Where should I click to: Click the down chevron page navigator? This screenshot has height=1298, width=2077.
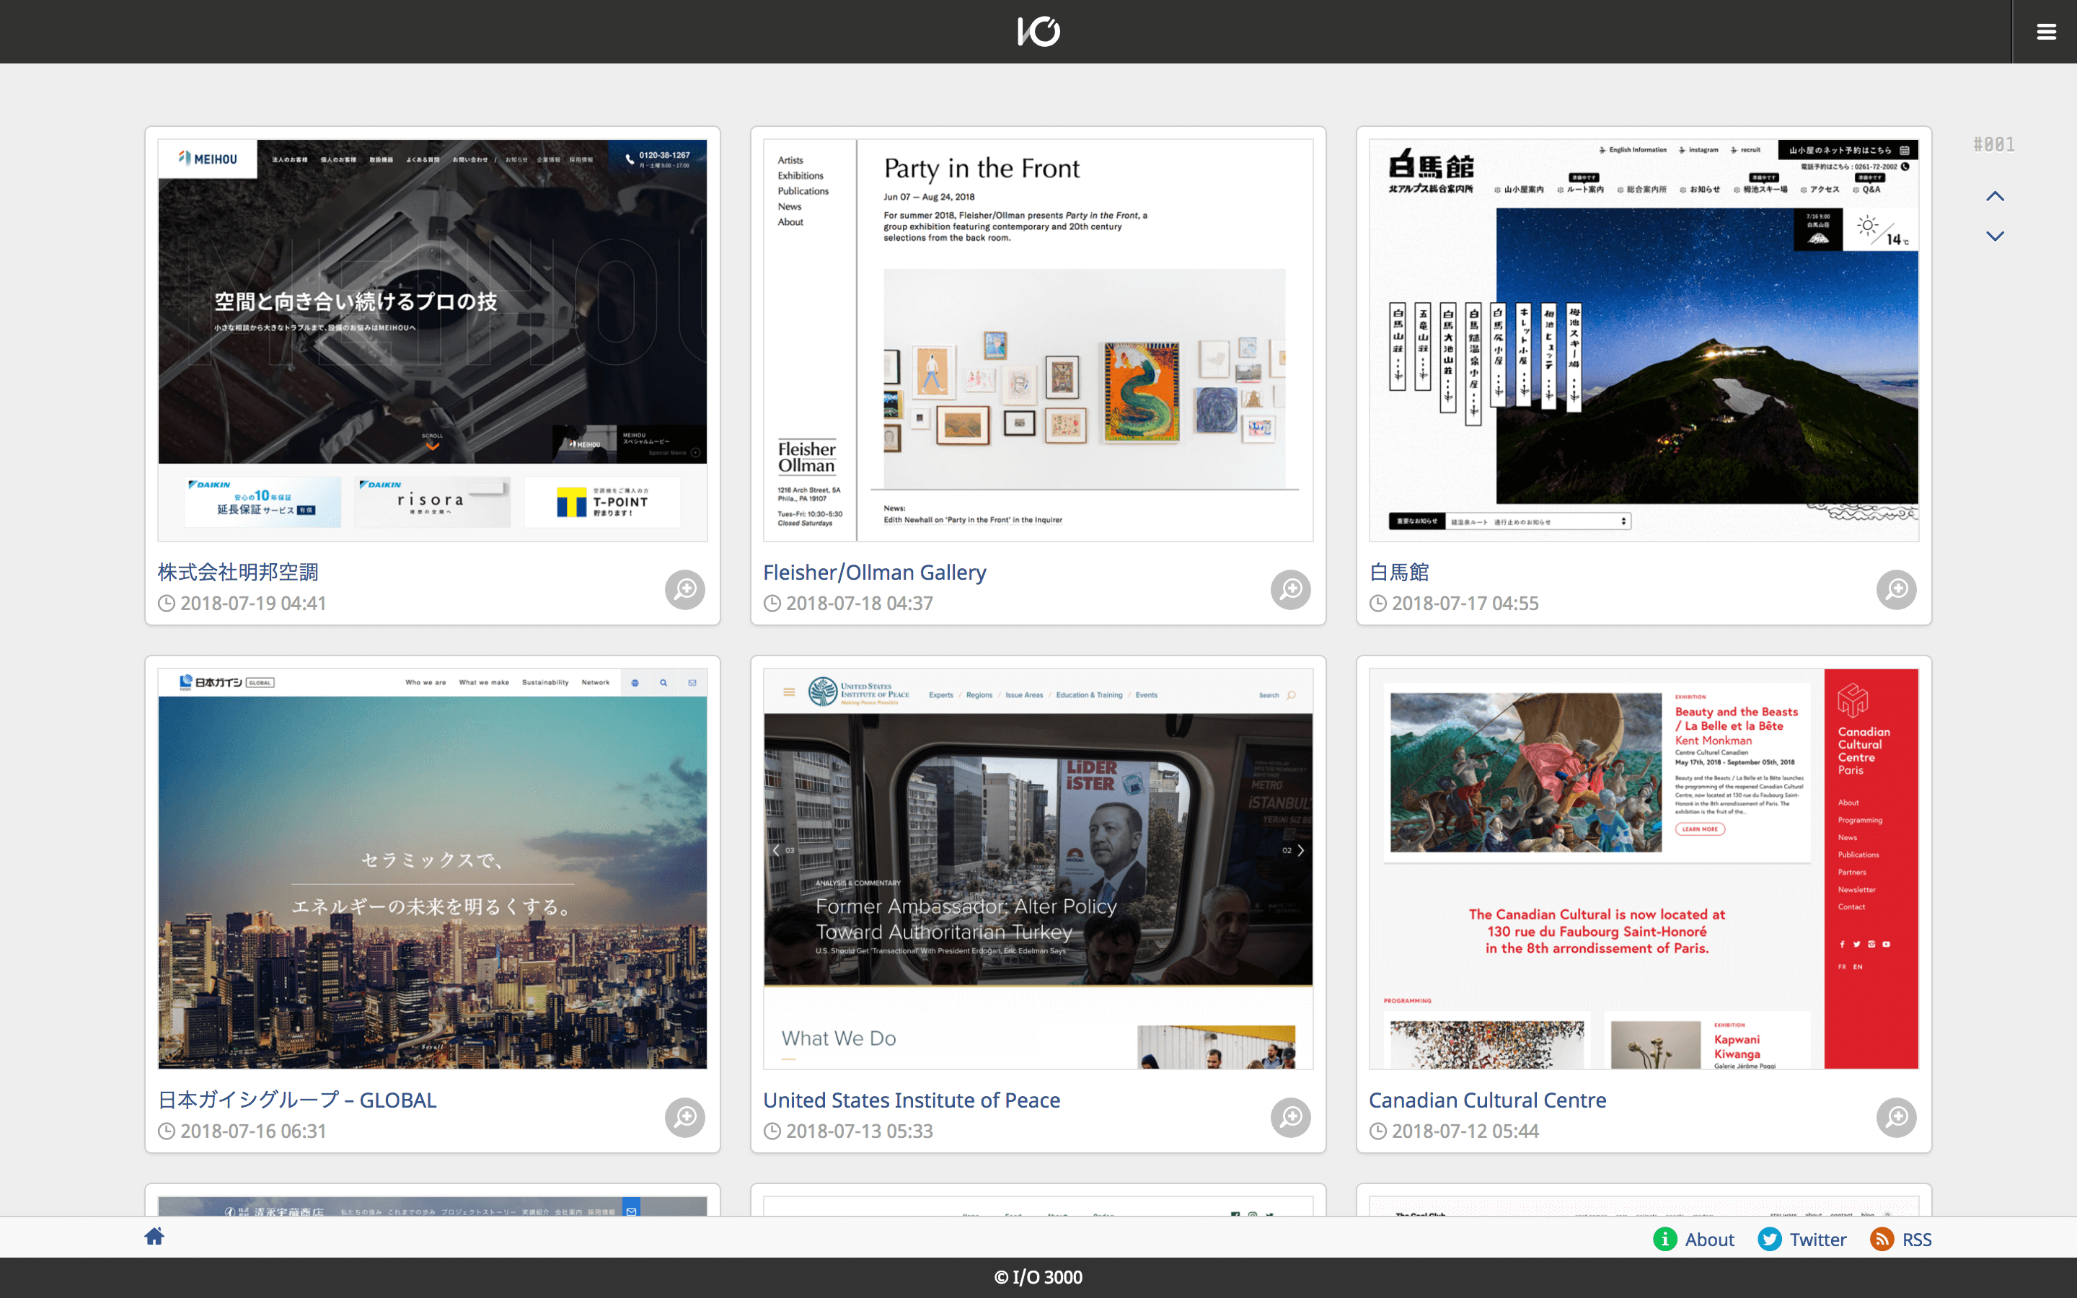(x=1996, y=236)
